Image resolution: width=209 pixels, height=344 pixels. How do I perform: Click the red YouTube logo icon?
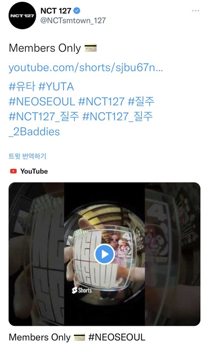point(13,171)
